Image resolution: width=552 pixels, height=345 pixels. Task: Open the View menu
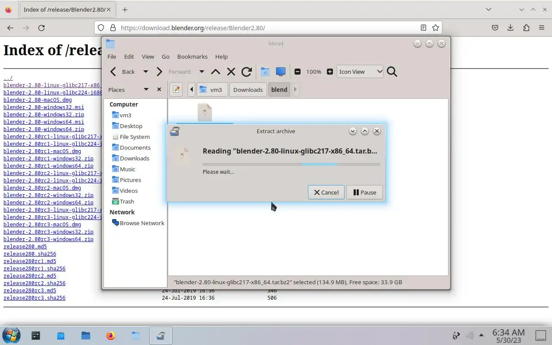(148, 56)
